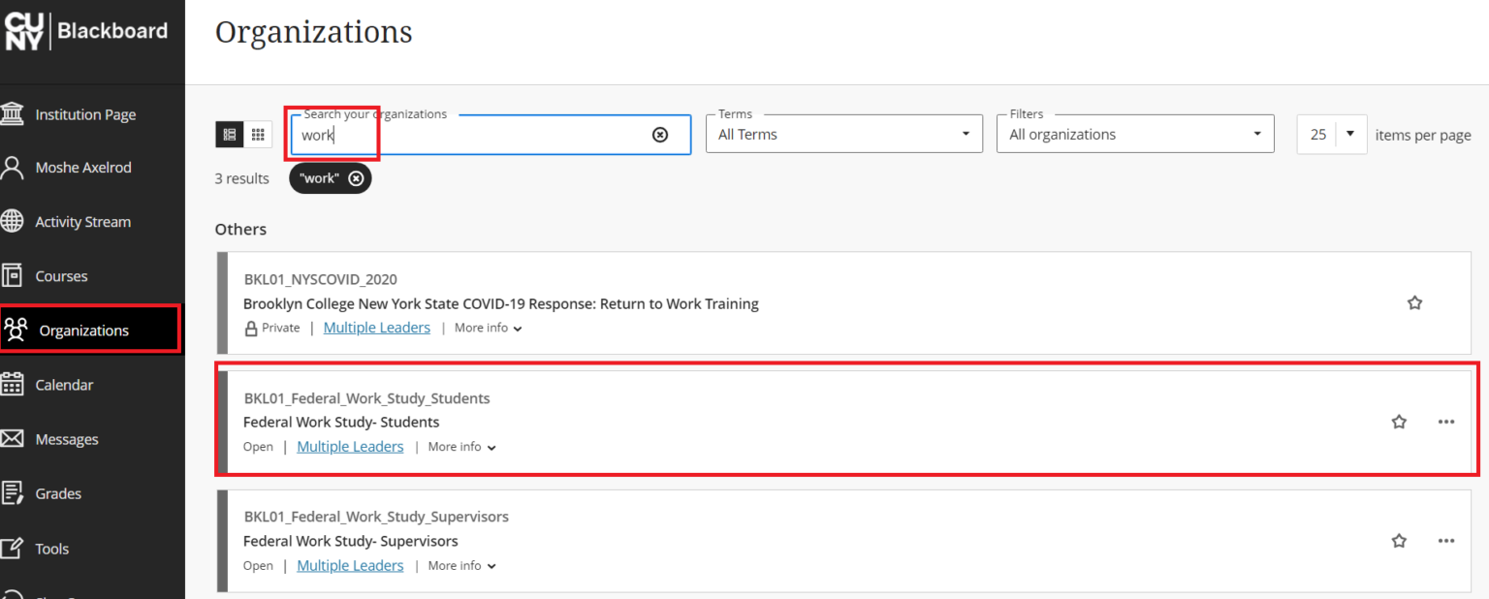Clear the organization search field text
This screenshot has height=599, width=1489.
point(660,135)
